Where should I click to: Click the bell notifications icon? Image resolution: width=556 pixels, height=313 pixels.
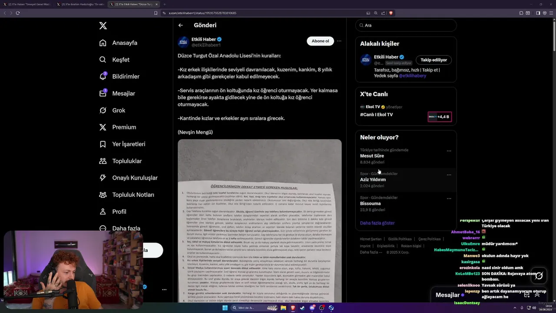point(103,77)
